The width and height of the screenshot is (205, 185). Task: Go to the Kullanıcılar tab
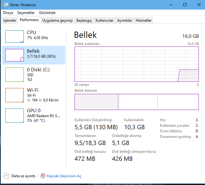pyautogui.click(x=105, y=20)
